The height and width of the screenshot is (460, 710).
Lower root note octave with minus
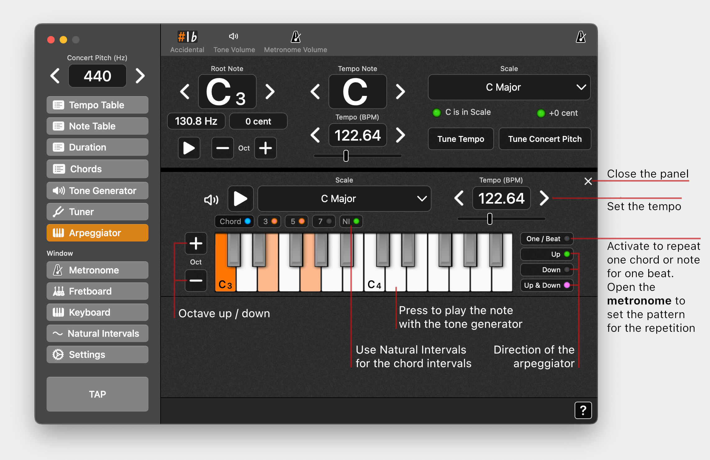pyautogui.click(x=222, y=148)
